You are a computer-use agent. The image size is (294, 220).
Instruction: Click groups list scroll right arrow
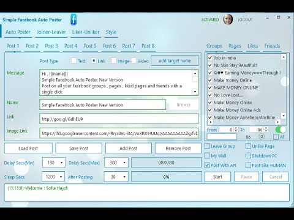coord(277,122)
